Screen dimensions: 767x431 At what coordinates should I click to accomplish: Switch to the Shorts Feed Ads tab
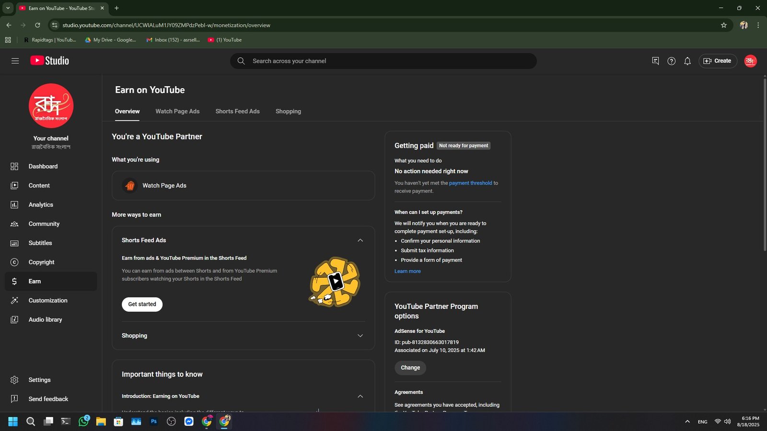[x=237, y=111]
